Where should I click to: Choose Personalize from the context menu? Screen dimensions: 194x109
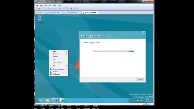pyautogui.click(x=59, y=74)
